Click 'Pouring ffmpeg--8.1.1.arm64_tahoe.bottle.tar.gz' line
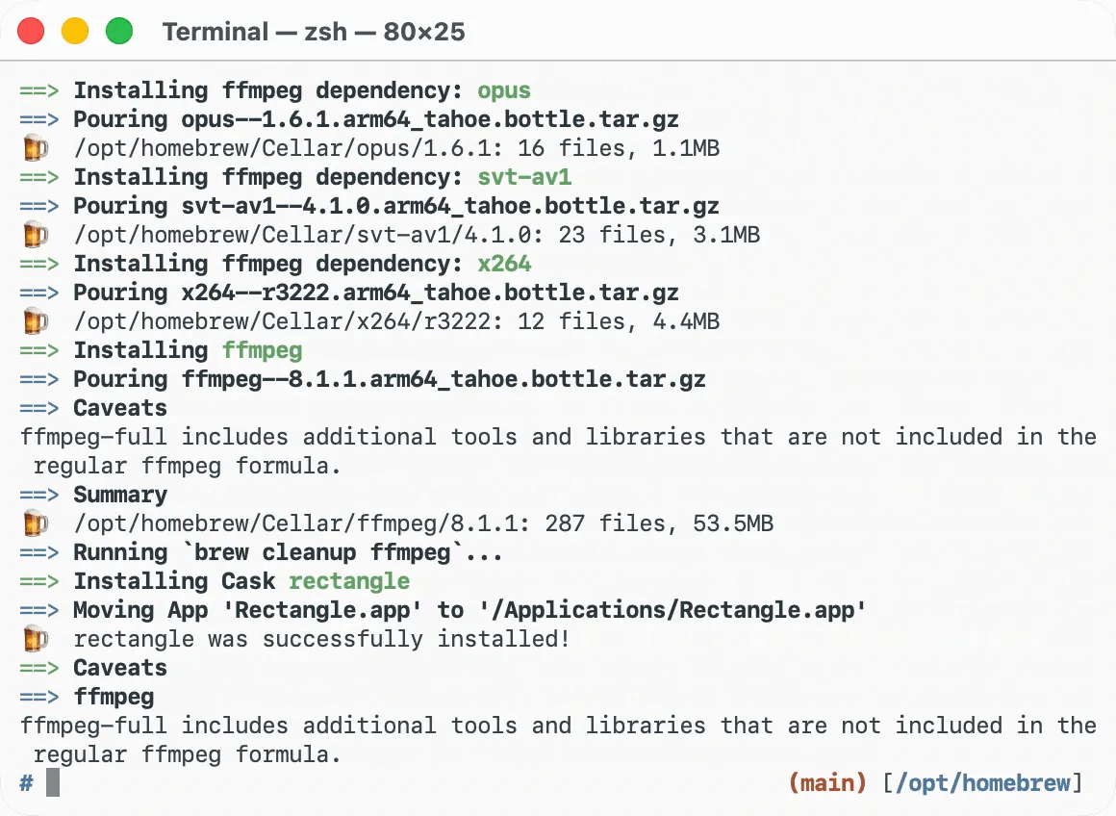Image resolution: width=1116 pixels, height=816 pixels. [390, 379]
